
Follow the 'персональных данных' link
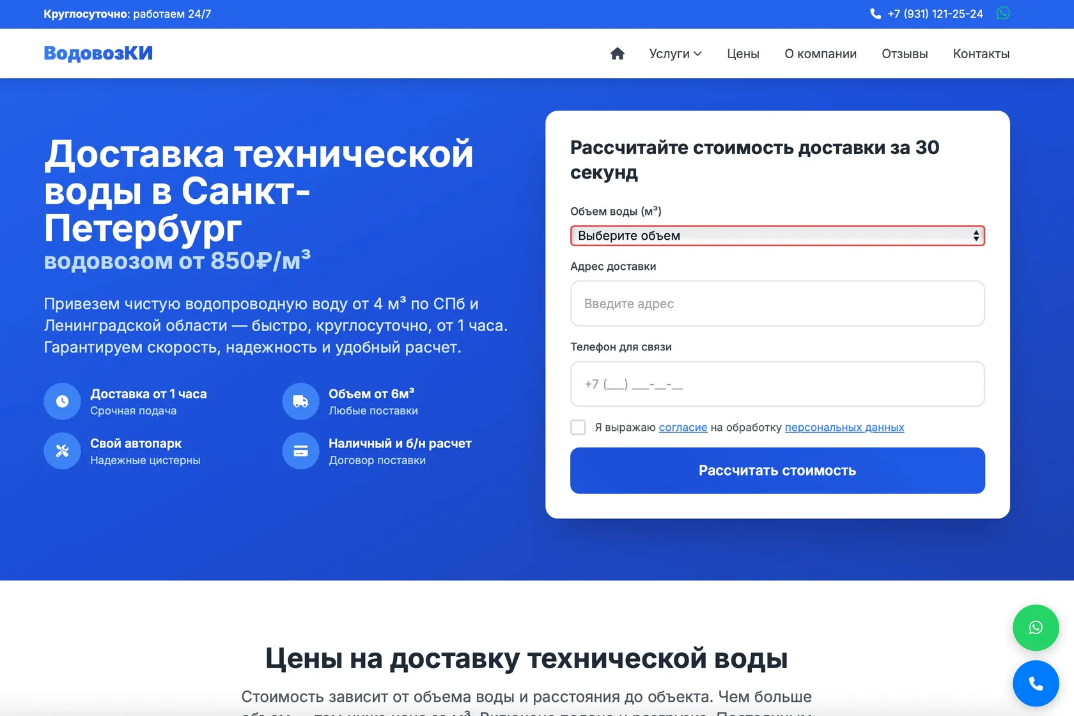point(844,427)
